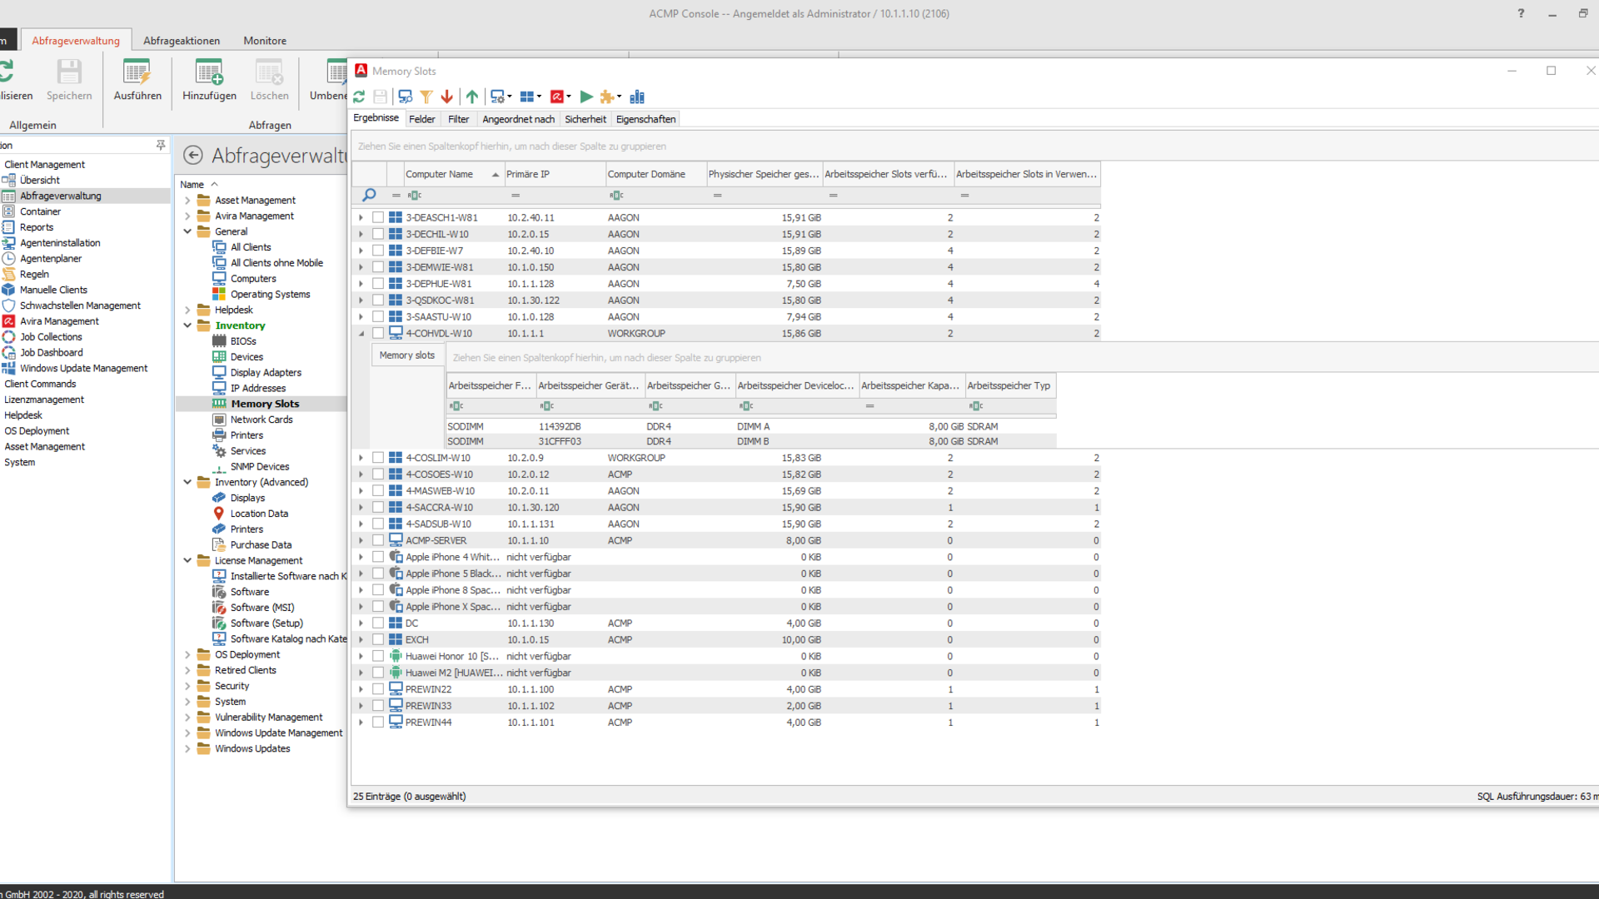Expand the Asset Management folder in tree
The width and height of the screenshot is (1599, 899).
[x=187, y=201]
